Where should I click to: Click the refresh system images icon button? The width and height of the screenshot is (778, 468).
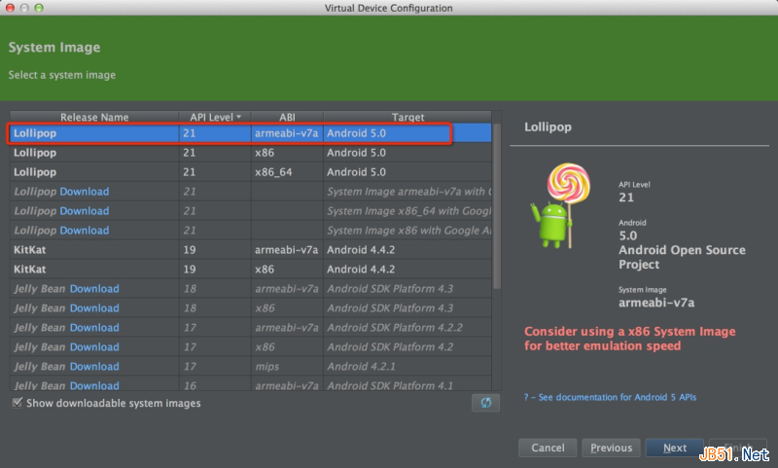point(485,403)
